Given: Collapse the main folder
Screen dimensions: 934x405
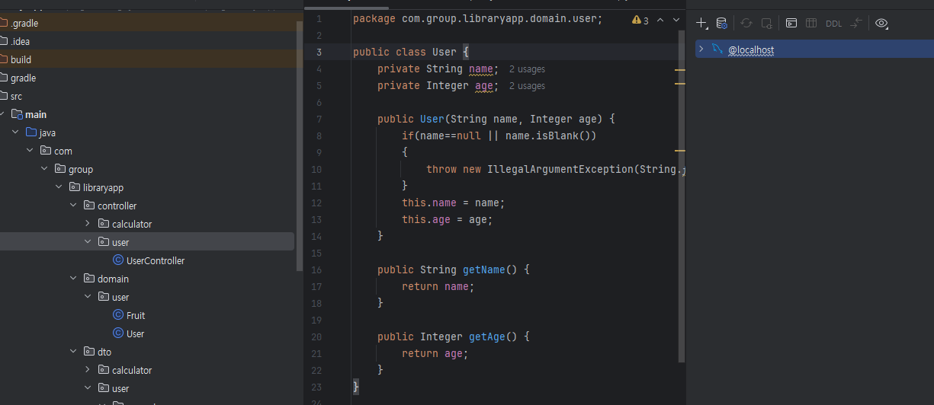Looking at the screenshot, I should click(x=3, y=114).
